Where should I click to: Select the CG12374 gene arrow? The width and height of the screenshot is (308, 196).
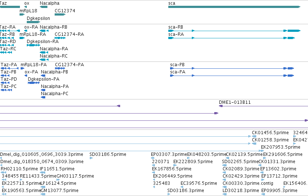[60, 14]
